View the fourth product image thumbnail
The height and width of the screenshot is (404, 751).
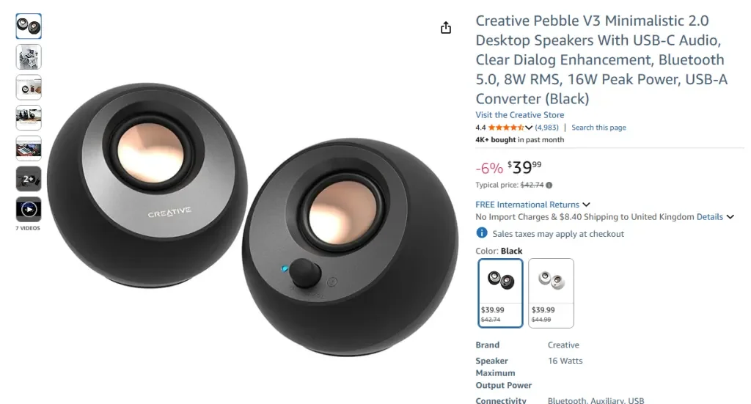point(29,118)
